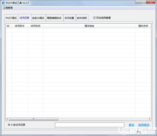This screenshot has height=136, width=157.
Task: Sort by the ID column header
Action: click(x=9, y=26)
